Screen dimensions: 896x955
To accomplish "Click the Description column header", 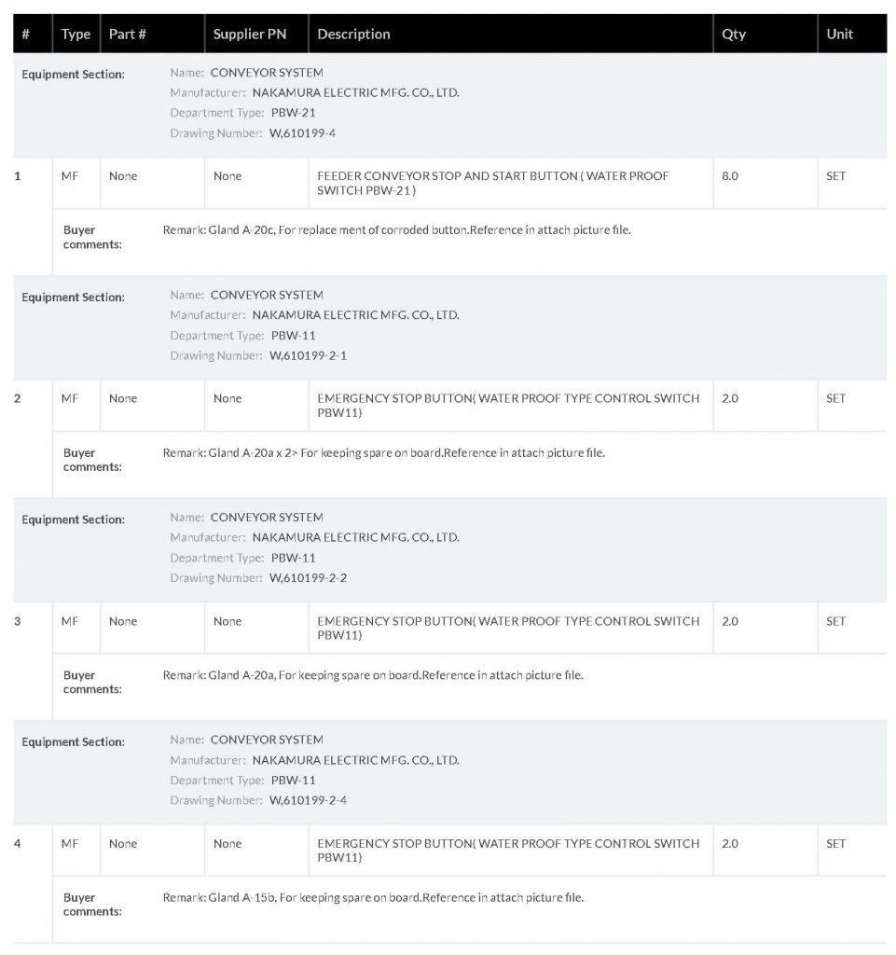I will pyautogui.click(x=353, y=35).
